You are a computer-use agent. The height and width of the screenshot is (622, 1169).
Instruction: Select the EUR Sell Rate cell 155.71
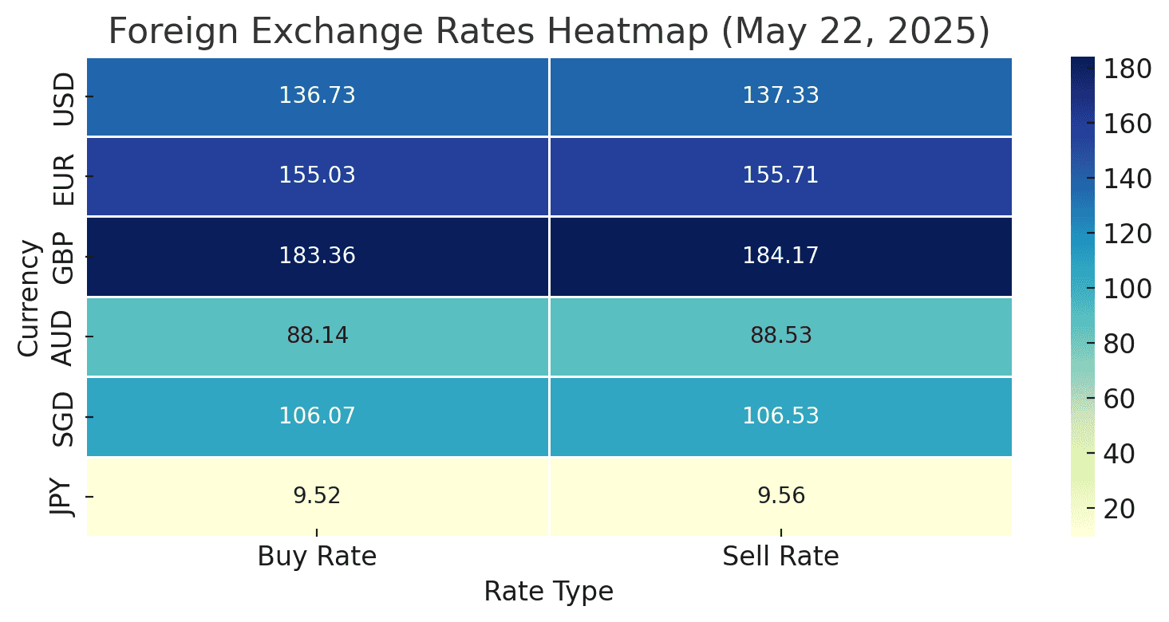[780, 175]
